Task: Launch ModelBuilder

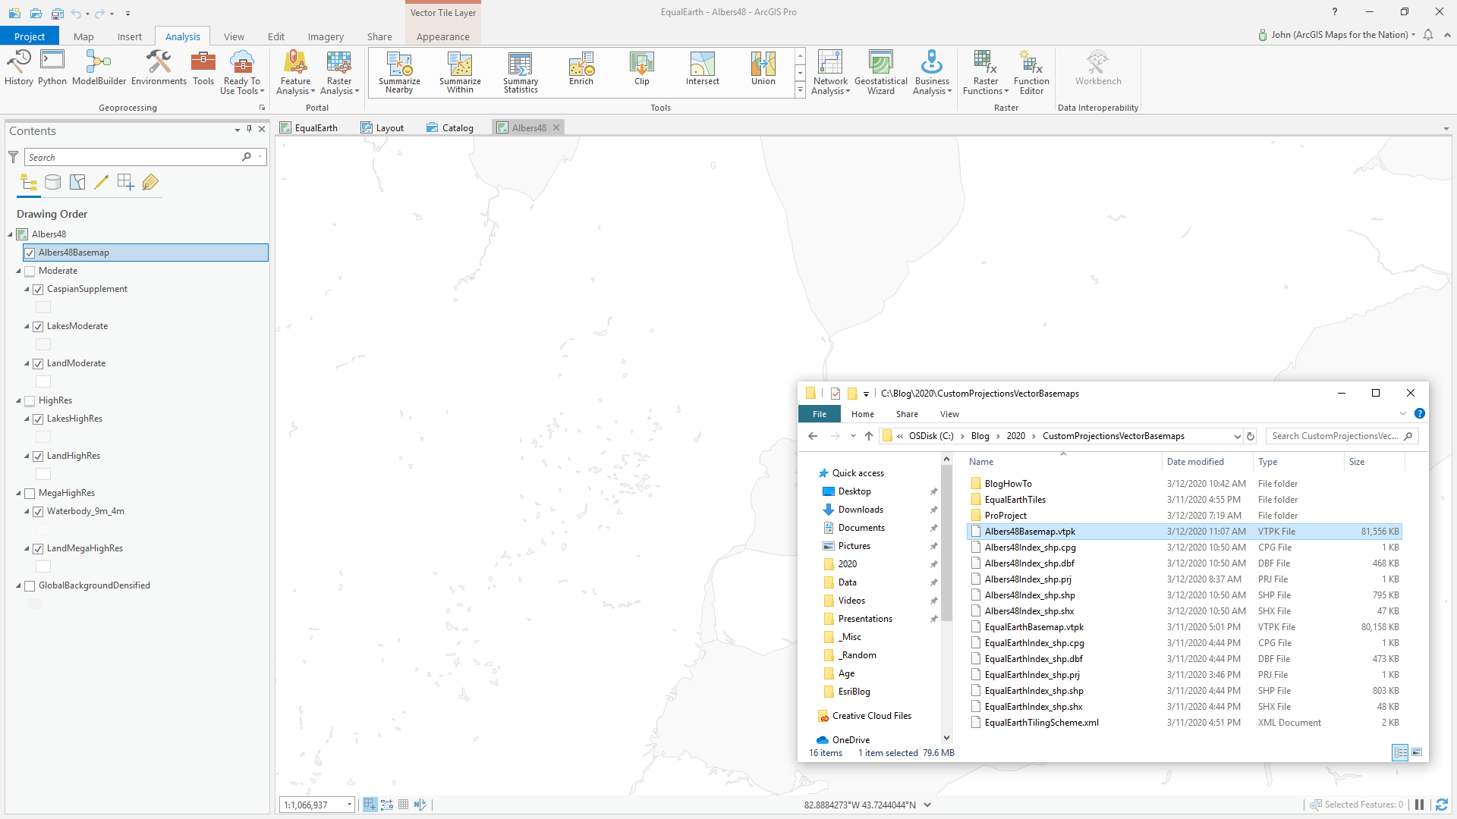Action: pyautogui.click(x=99, y=68)
